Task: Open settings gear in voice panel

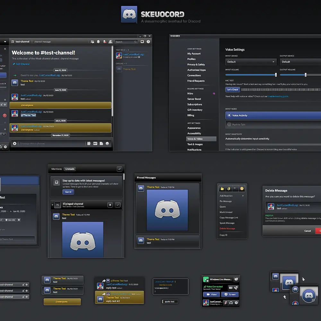Action: [x=236, y=303]
